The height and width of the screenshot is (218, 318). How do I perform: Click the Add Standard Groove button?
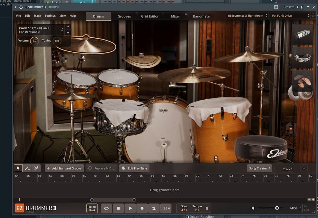(64, 168)
